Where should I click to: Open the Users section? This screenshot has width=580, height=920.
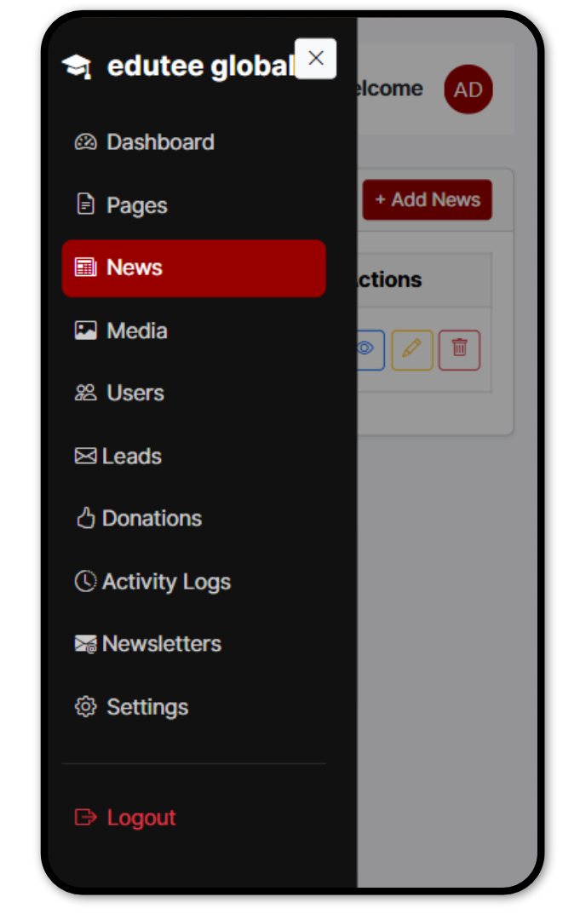pyautogui.click(x=135, y=393)
